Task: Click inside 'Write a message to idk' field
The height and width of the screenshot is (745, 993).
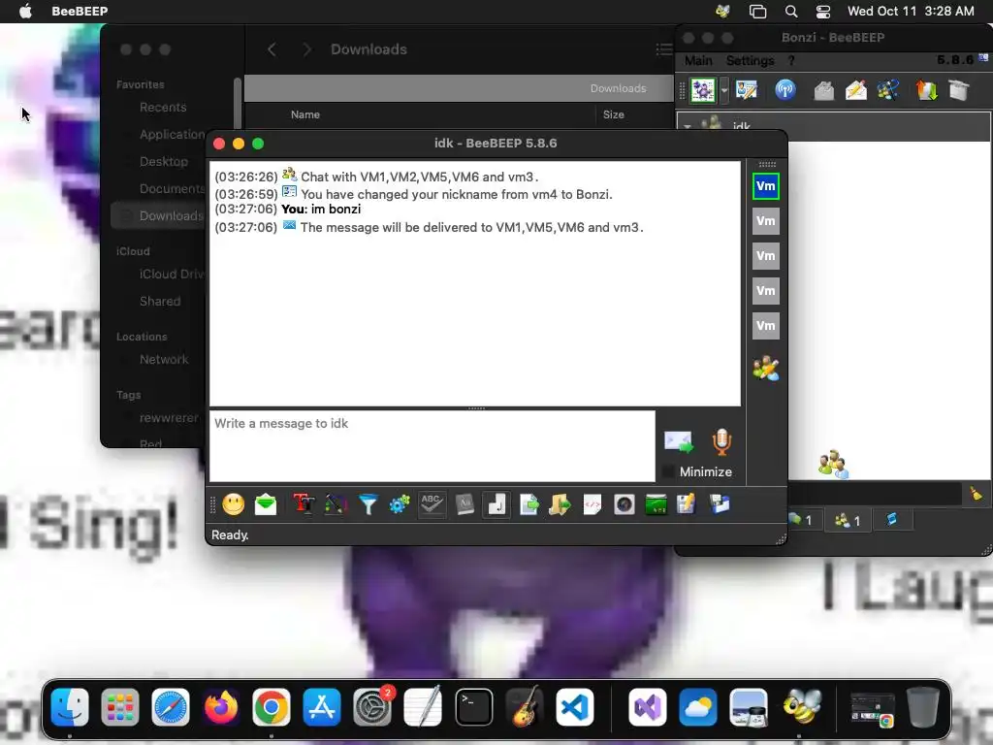Action: coord(432,446)
